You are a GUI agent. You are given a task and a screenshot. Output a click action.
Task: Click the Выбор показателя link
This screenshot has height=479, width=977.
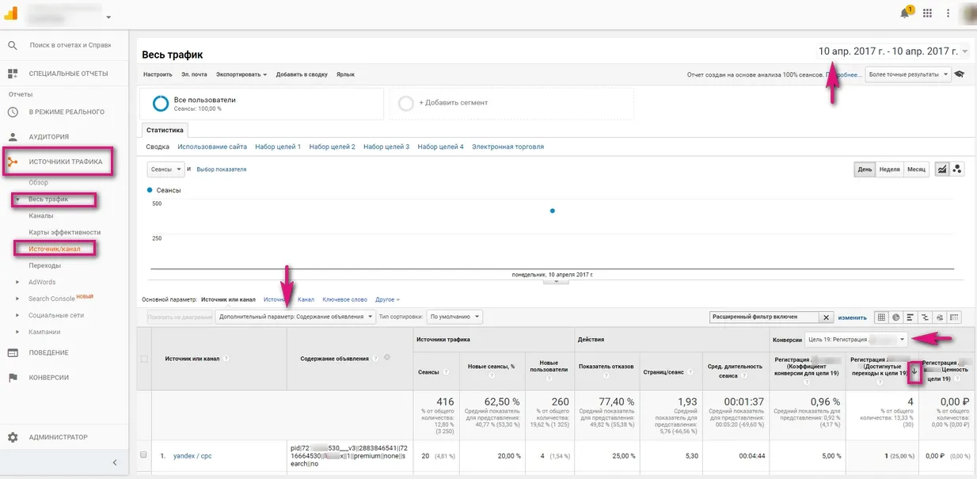click(x=221, y=169)
